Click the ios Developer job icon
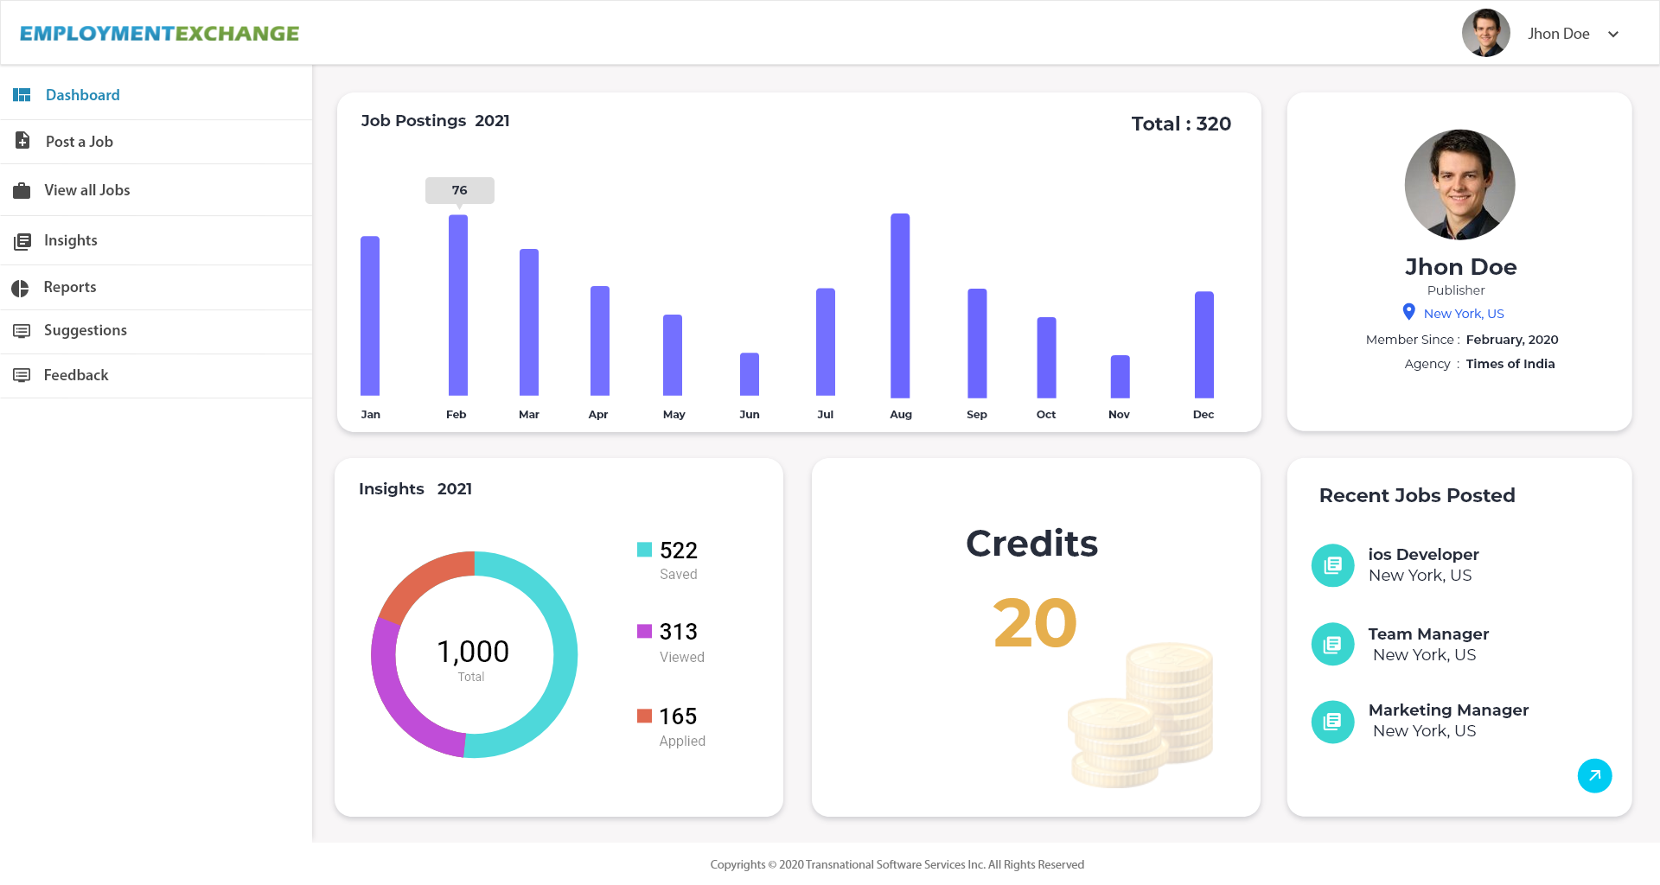The image size is (1660, 885). [1332, 564]
